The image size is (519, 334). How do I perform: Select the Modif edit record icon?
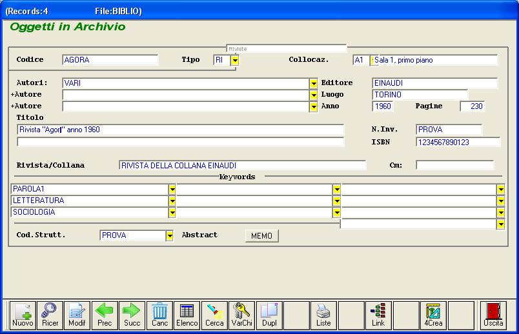[77, 315]
